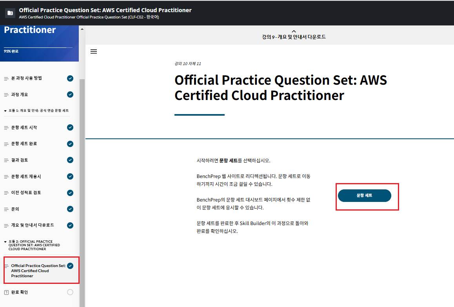Screen dimensions: 454x307
Task: Toggle the hamburger sidebar menu icon
Action: (x=94, y=51)
